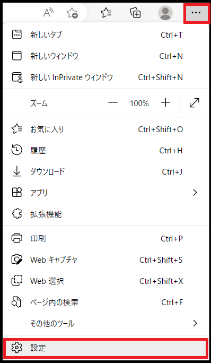The height and width of the screenshot is (363, 211).
Task: Open the Settings and more ellipsis button
Action: pos(196,13)
